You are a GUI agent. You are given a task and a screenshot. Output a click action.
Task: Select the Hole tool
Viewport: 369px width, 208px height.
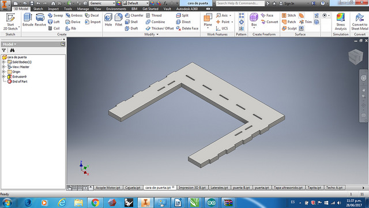[108, 20]
